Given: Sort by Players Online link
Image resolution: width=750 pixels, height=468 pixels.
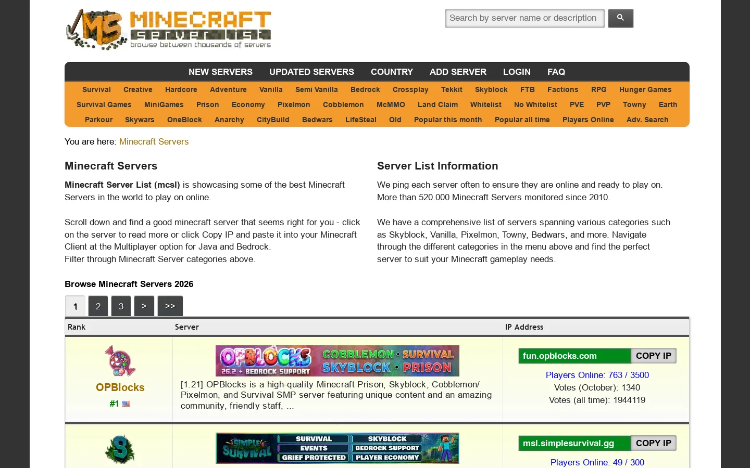Looking at the screenshot, I should 588,120.
